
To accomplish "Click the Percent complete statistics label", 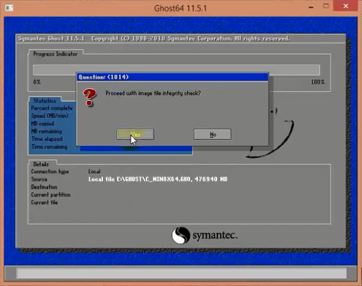I will (53, 108).
